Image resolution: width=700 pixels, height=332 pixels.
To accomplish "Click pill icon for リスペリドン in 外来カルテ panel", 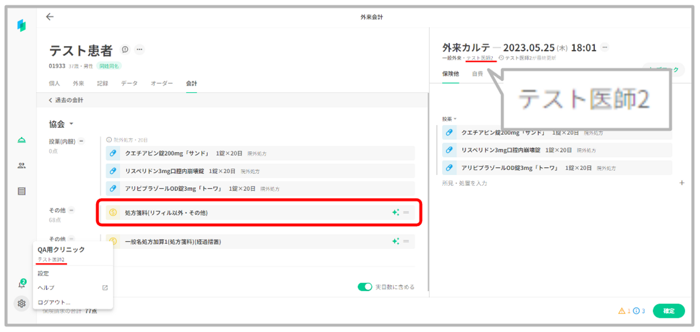I will 449,150.
